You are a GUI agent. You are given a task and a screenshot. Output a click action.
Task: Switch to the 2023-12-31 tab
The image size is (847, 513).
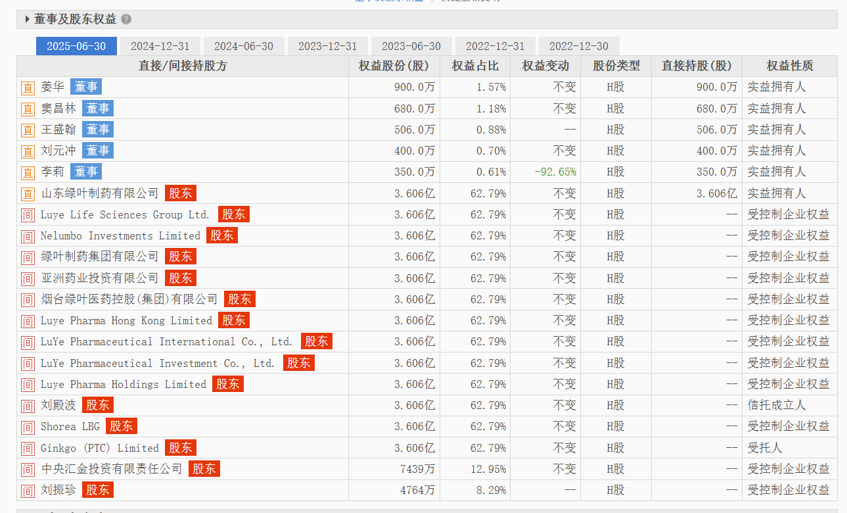tap(327, 46)
